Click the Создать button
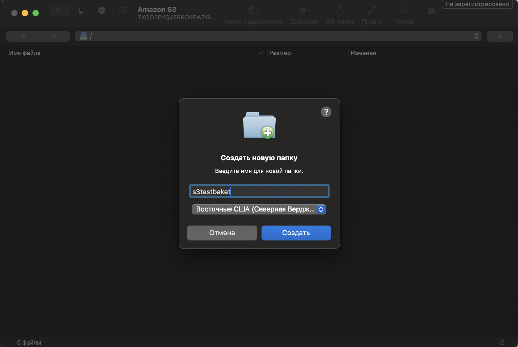The height and width of the screenshot is (347, 518). pos(296,233)
